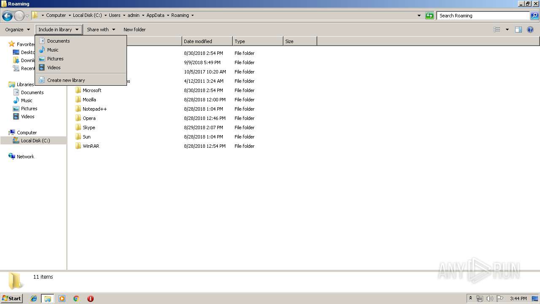The image size is (540, 304).
Task: Open the Share with dropdown
Action: click(x=101, y=30)
